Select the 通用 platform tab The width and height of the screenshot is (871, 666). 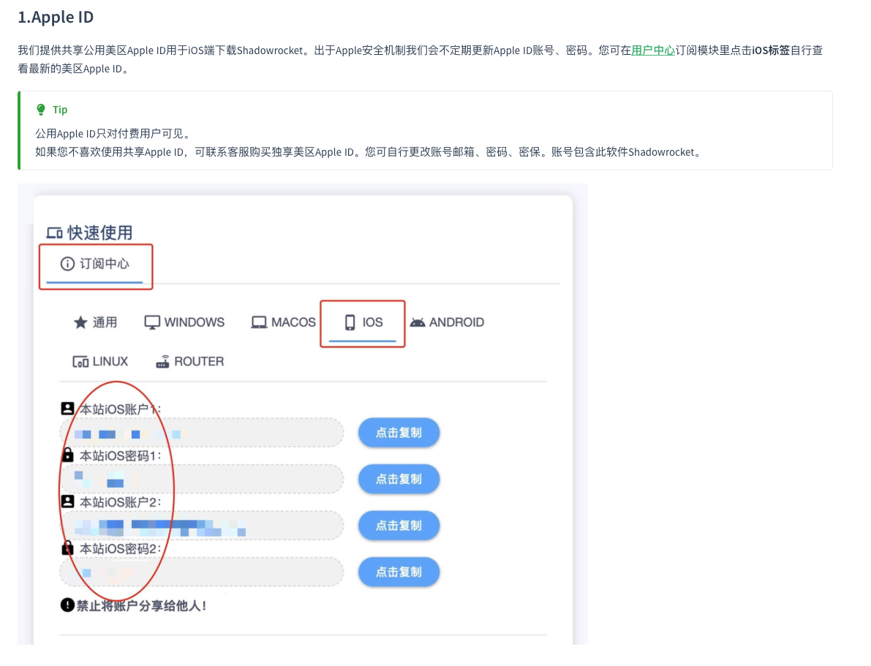[95, 322]
